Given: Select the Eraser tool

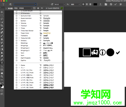Looking at the screenshot, I should point(2,46).
